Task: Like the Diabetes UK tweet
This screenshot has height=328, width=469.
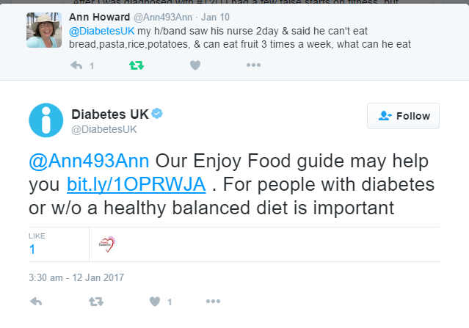Action: click(155, 302)
